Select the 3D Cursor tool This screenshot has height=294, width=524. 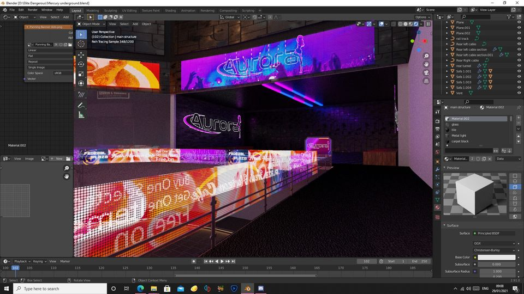click(81, 44)
